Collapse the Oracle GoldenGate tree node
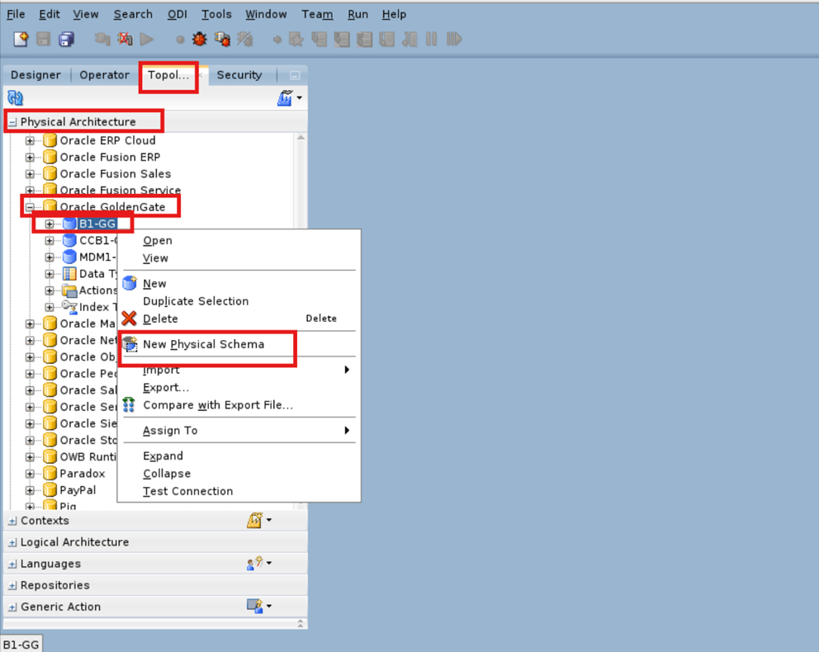The image size is (819, 652). click(28, 206)
